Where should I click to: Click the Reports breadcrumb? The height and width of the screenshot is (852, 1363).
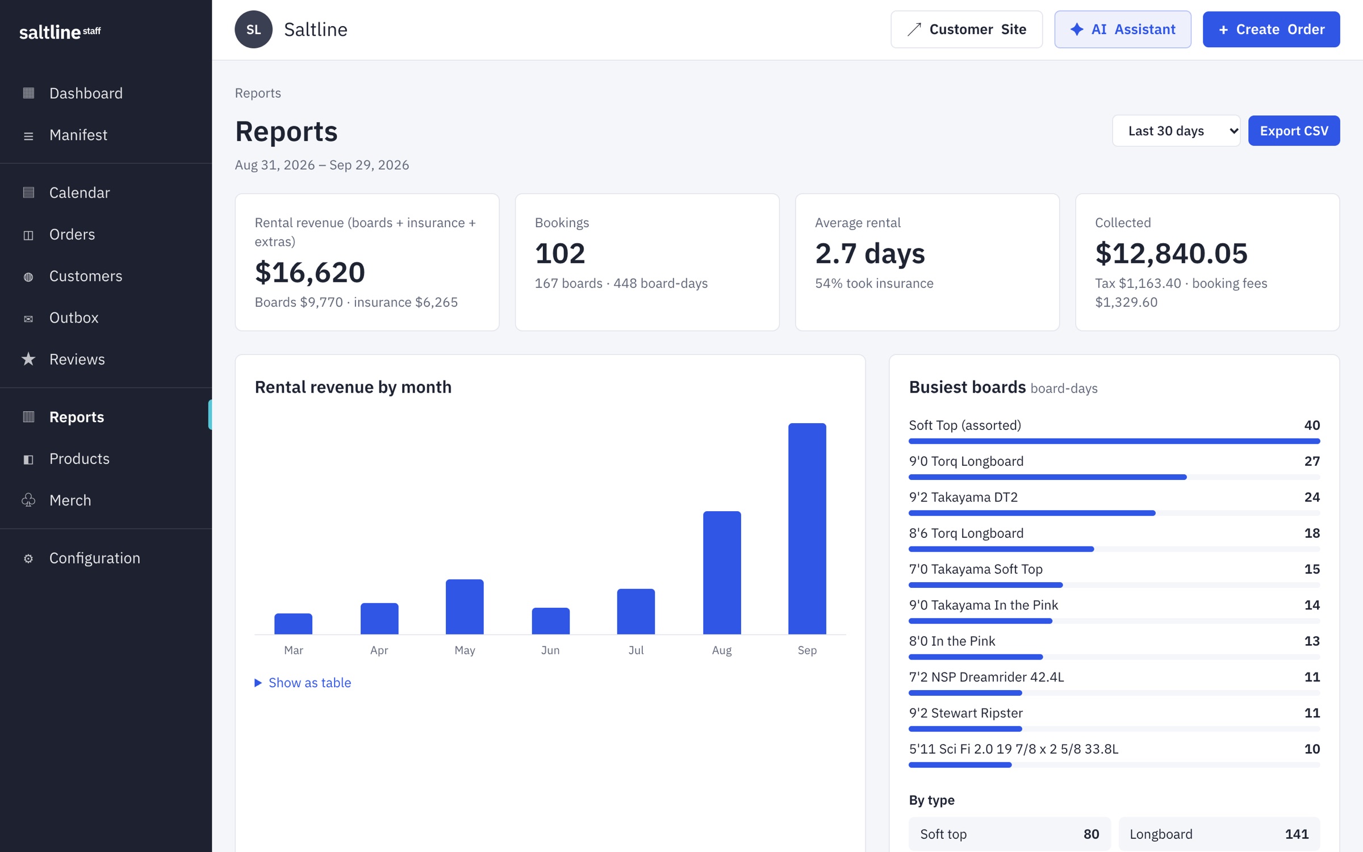pyautogui.click(x=258, y=93)
